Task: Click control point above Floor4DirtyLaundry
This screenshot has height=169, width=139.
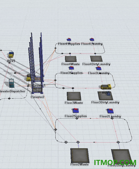Action: pos(95,53)
